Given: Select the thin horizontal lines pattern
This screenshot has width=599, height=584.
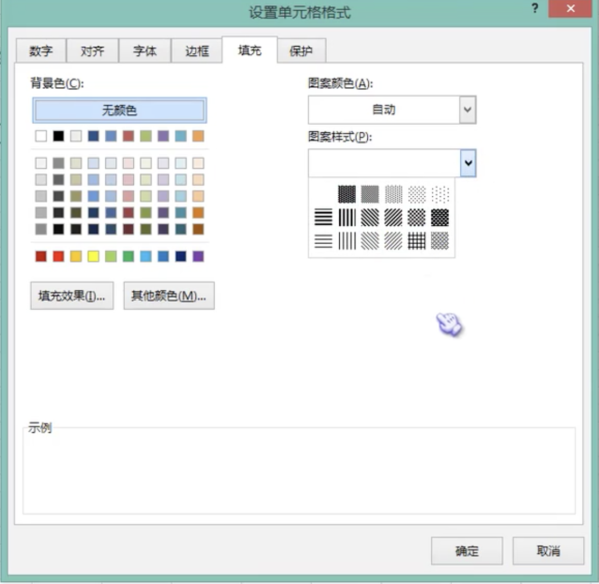Looking at the screenshot, I should click(x=323, y=241).
